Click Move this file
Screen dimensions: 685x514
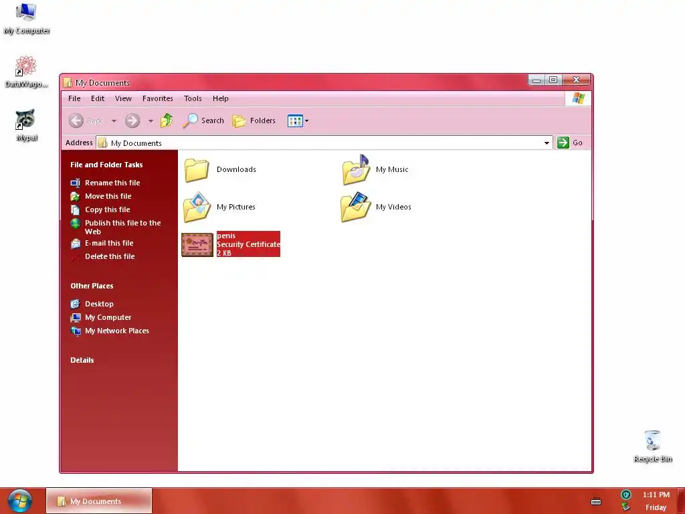[x=108, y=196]
